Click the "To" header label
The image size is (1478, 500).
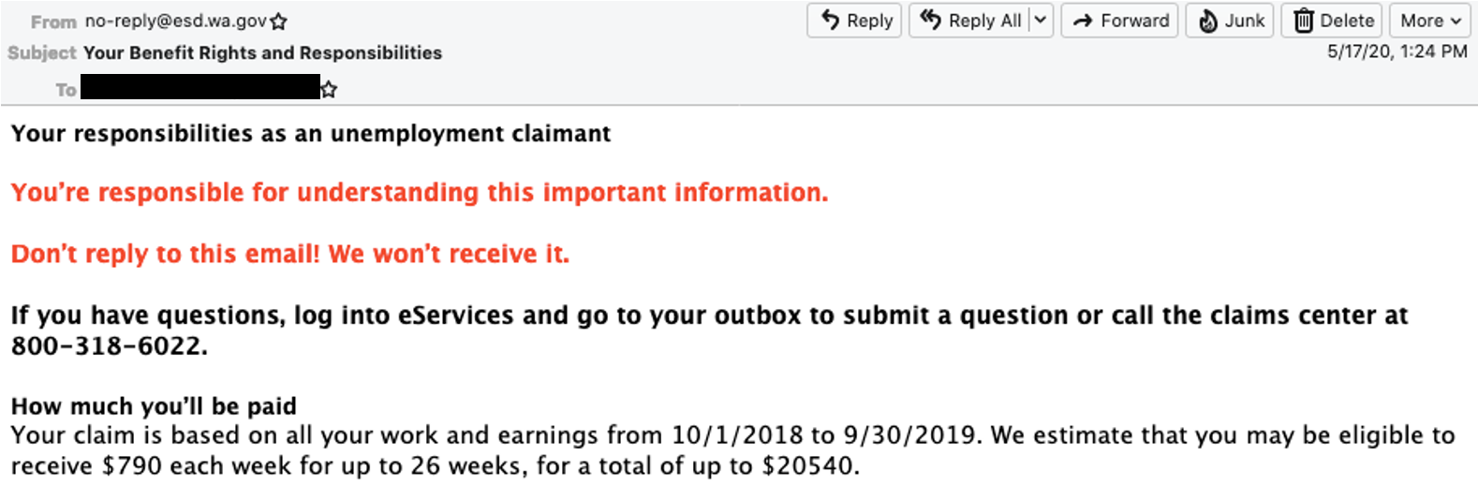point(66,90)
